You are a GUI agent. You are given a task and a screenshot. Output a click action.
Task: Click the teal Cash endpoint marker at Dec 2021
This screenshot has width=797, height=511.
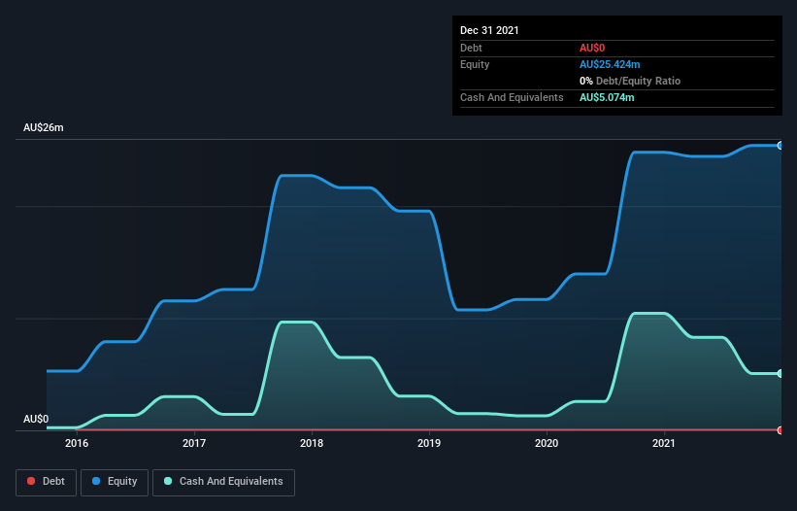coord(780,373)
